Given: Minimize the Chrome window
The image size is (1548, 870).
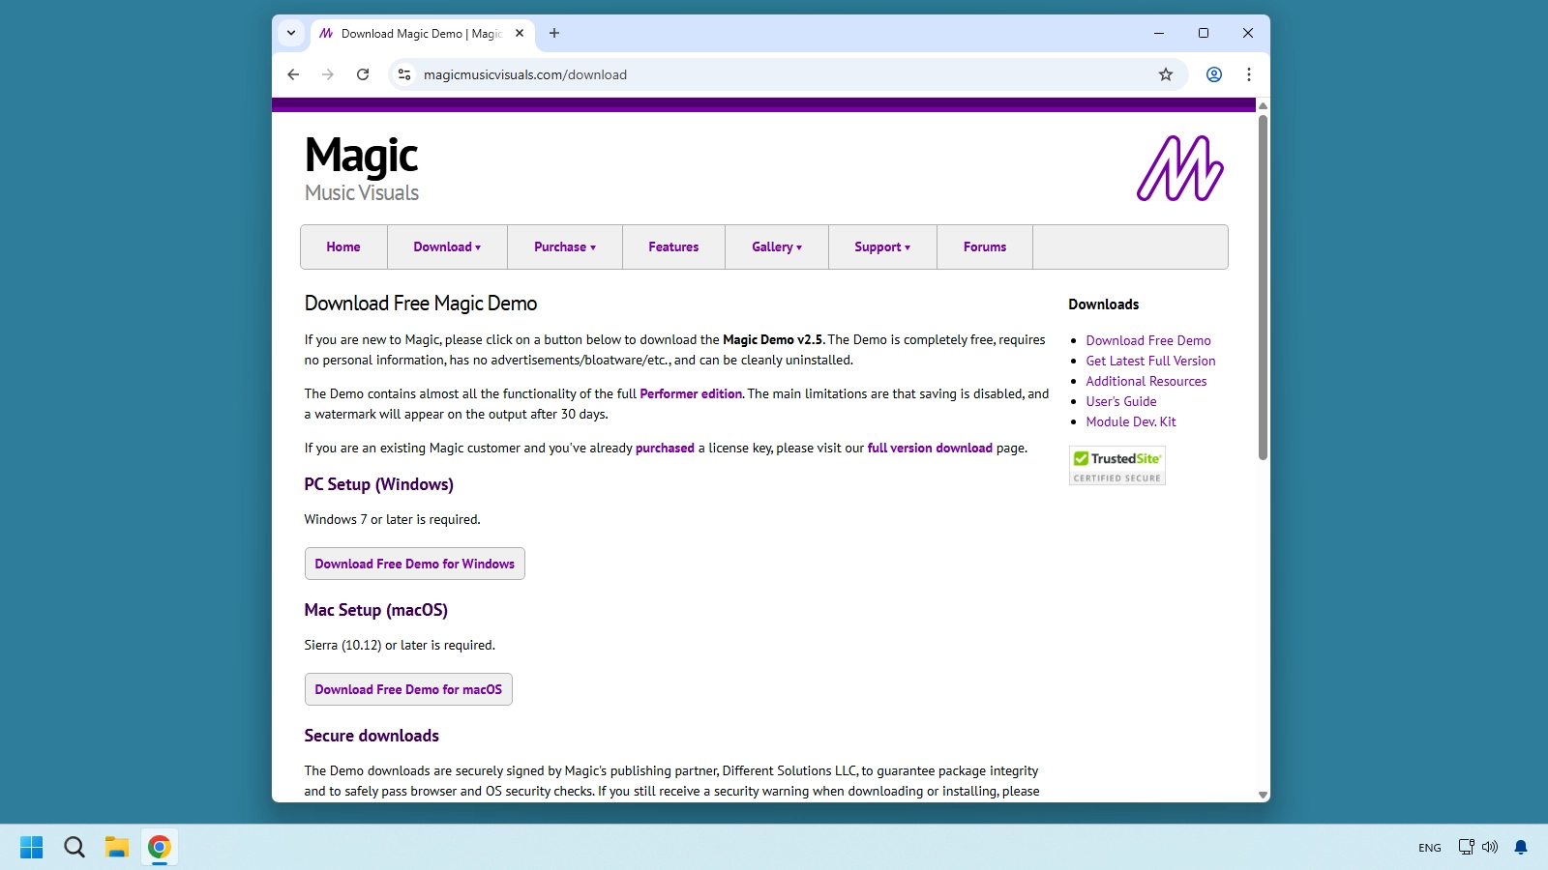Looking at the screenshot, I should pos(1159,33).
